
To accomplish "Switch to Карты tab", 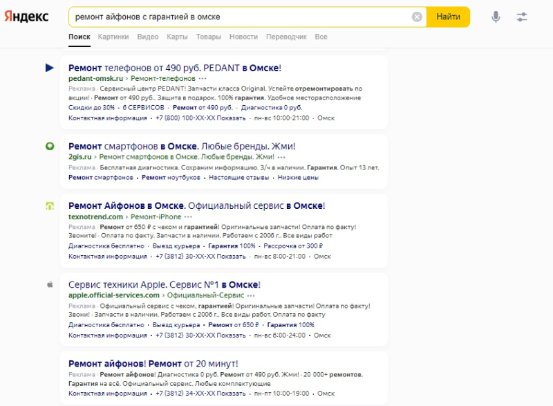I will tap(177, 37).
